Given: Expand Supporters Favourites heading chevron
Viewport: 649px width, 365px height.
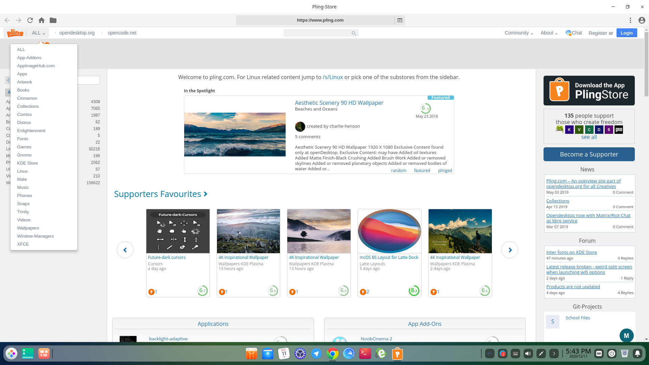Looking at the screenshot, I should [206, 194].
